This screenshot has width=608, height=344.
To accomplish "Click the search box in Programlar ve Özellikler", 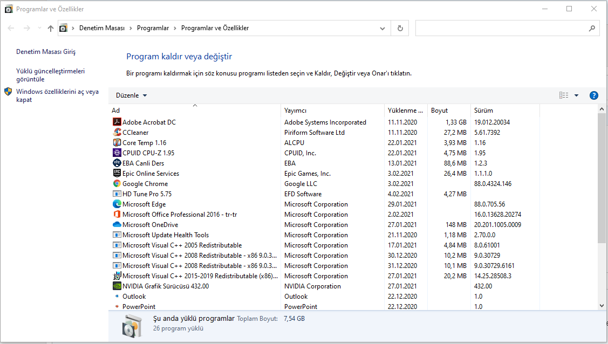I will pos(502,28).
